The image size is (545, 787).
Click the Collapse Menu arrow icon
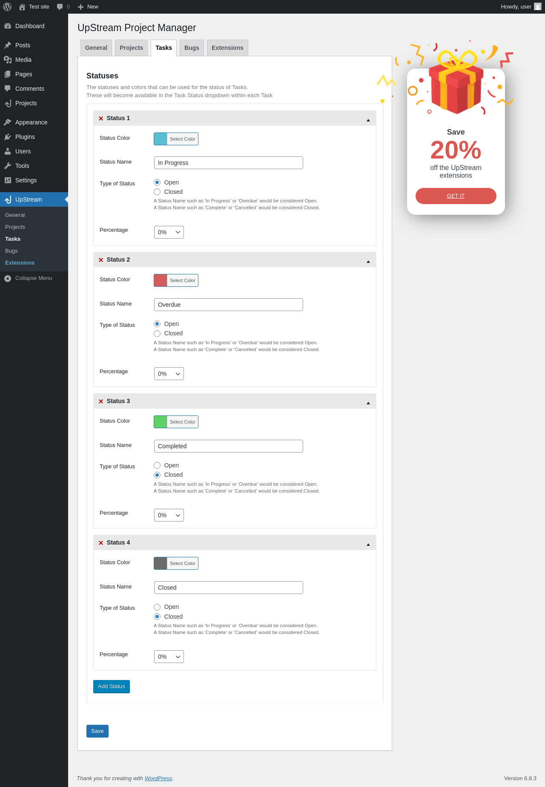[8, 278]
